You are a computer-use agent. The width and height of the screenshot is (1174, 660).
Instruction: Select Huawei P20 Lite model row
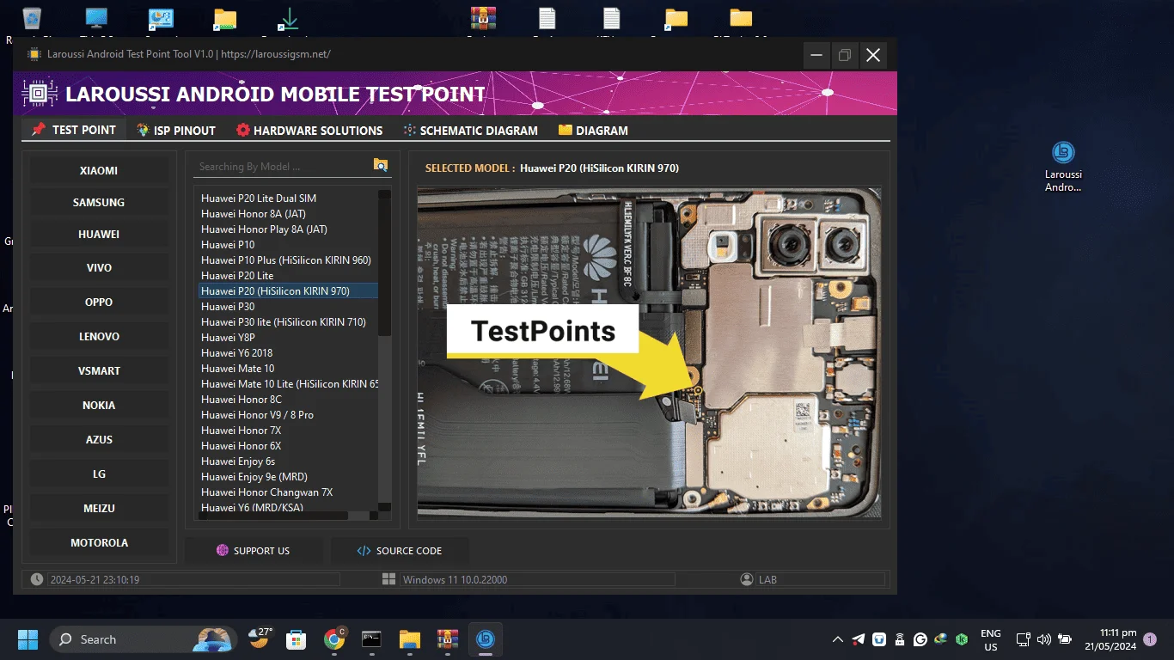click(288, 275)
